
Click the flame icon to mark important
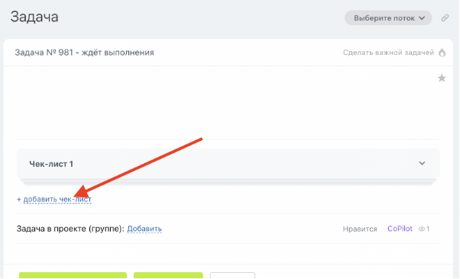click(x=442, y=53)
